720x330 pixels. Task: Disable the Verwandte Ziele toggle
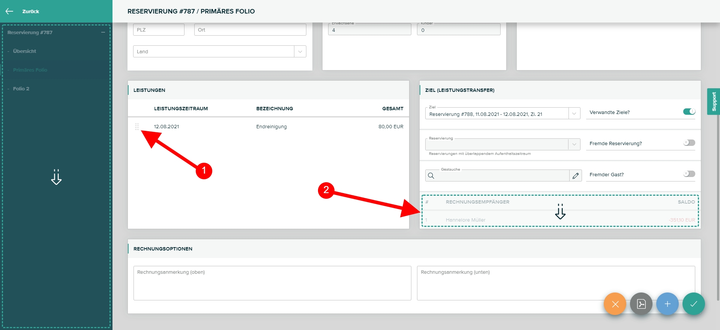click(x=689, y=112)
